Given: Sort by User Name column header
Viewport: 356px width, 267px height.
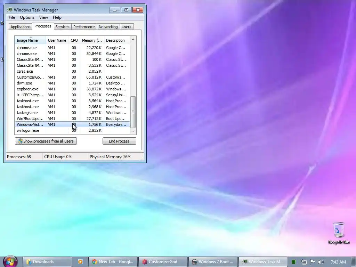Looking at the screenshot, I should coord(57,40).
